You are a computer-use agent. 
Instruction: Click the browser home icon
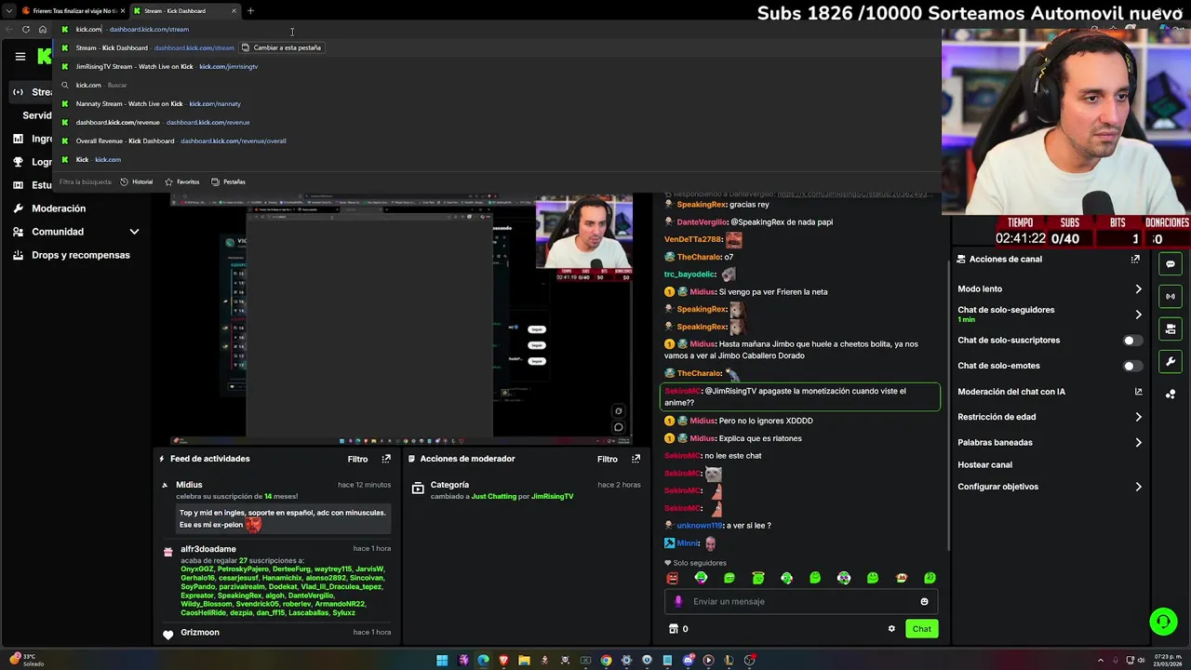pos(42,30)
